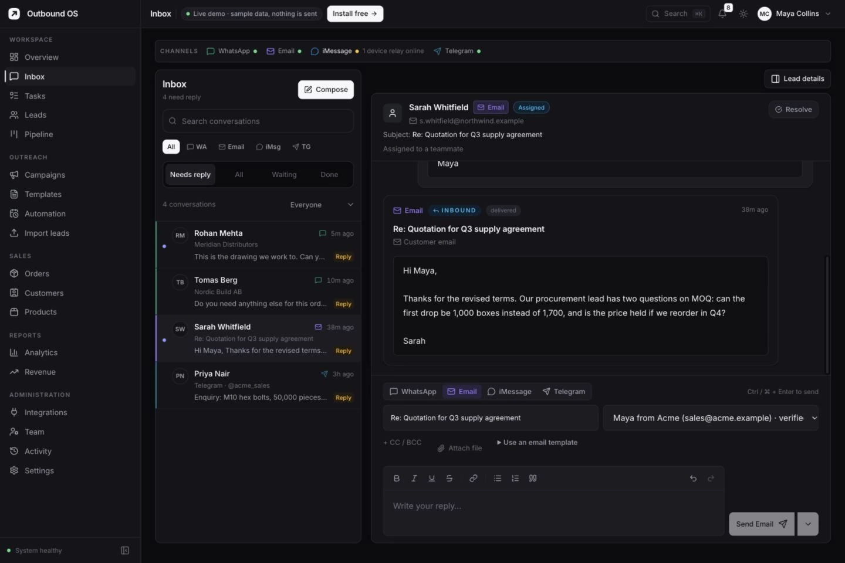The width and height of the screenshot is (845, 563).
Task: Go to Automation page
Action: [70, 213]
